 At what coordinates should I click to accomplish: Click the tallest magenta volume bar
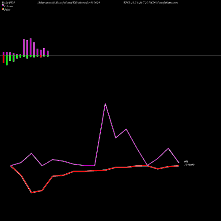30,47
